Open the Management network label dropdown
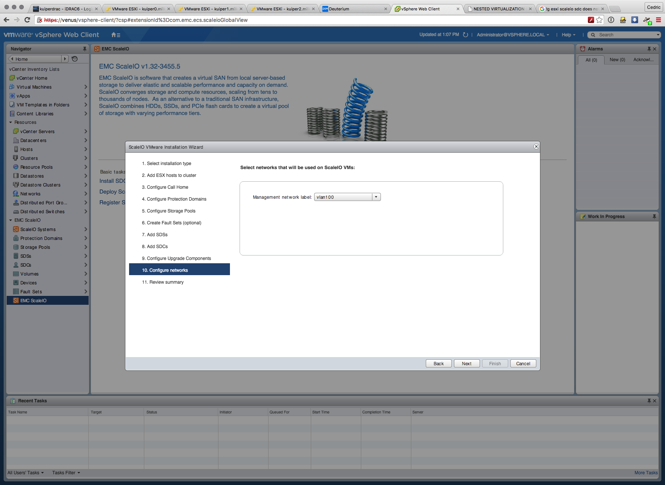This screenshot has height=485, width=665. point(376,197)
